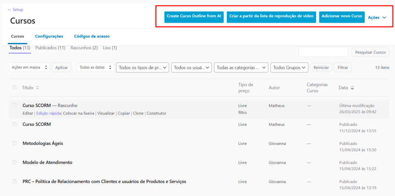
Task: Click Adicionar novo Curso button
Action: [x=341, y=16]
